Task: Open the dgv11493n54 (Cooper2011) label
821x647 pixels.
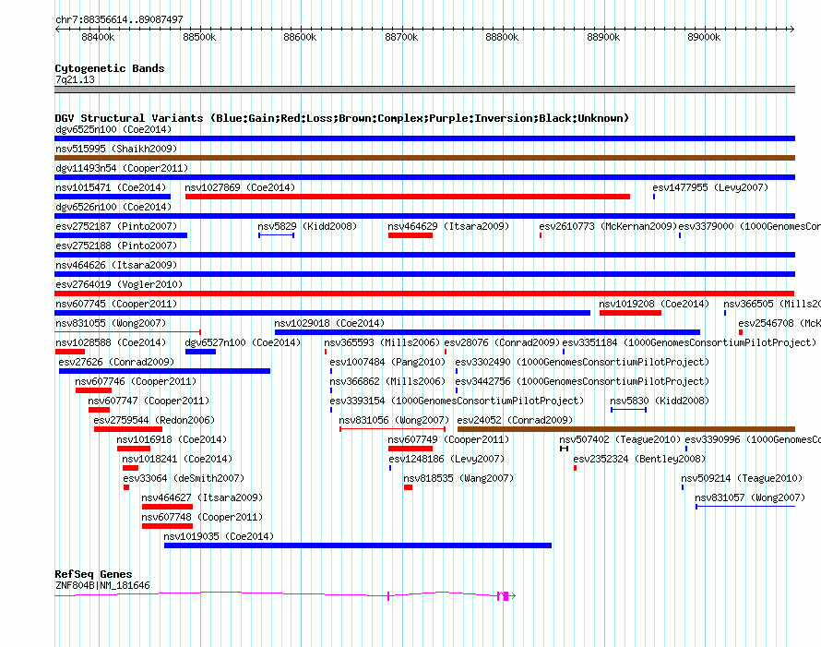Action: (x=122, y=168)
